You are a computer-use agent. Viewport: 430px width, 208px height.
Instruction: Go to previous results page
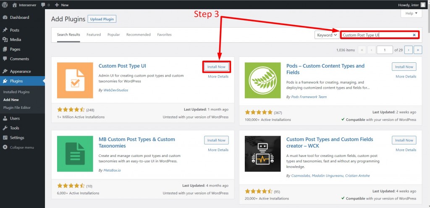pyautogui.click(x=372, y=50)
